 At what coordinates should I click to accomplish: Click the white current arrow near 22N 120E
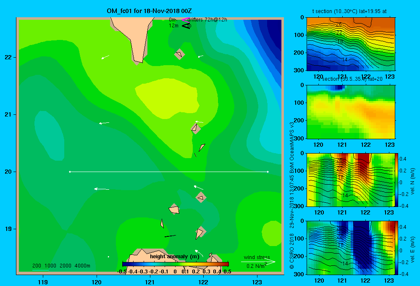coord(105,57)
